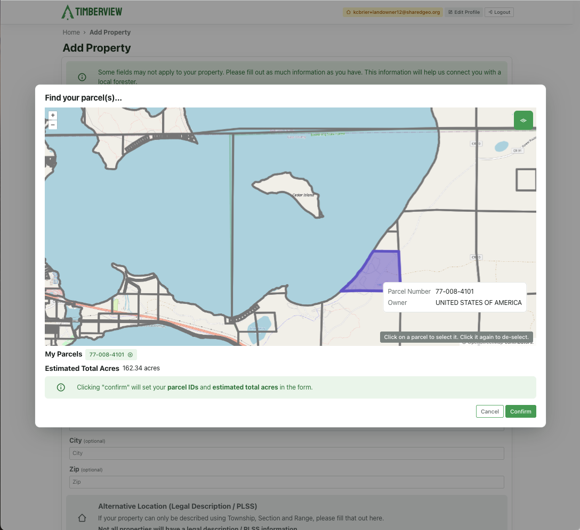The width and height of the screenshot is (580, 530).
Task: Log out of the account
Action: click(x=499, y=12)
